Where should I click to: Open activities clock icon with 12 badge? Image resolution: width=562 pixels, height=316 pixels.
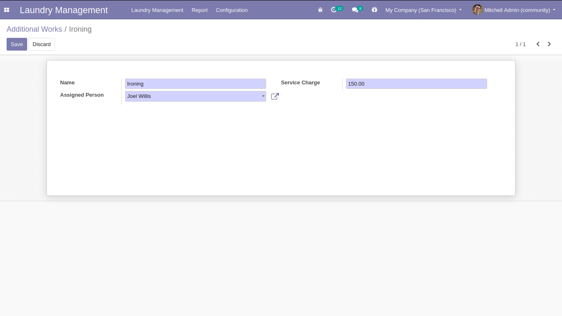tap(336, 9)
